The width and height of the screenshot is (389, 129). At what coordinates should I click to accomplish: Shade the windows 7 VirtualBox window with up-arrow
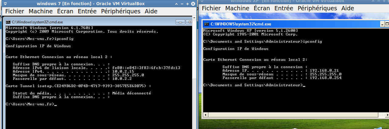[176, 4]
